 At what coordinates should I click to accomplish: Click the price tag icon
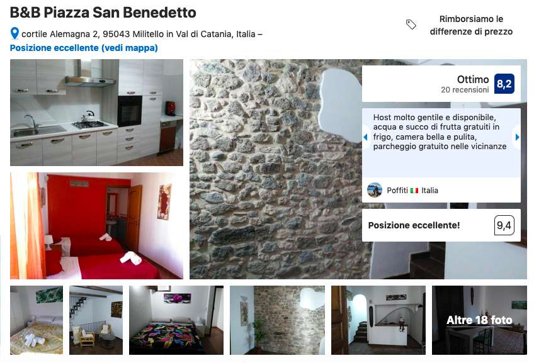click(x=411, y=25)
